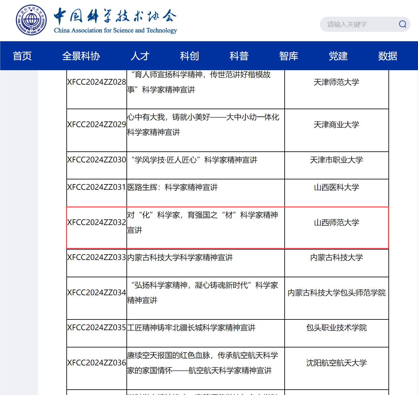
Task: Select the 内蒙古科技大学包头师范学院 cell
Action: pyautogui.click(x=336, y=293)
